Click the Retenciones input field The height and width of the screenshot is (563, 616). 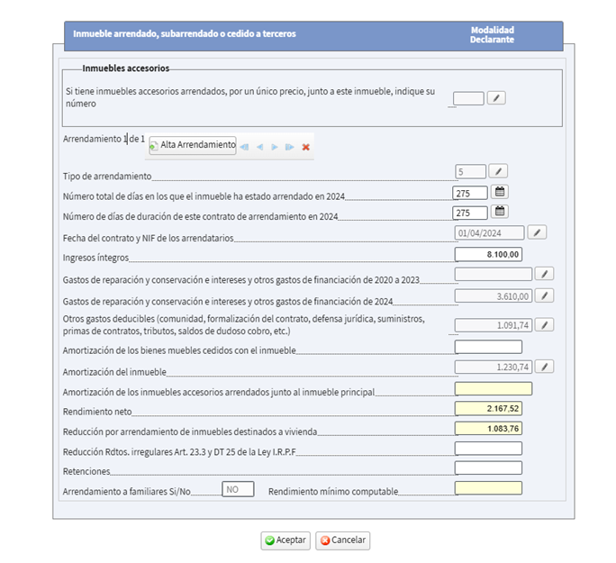488,468
